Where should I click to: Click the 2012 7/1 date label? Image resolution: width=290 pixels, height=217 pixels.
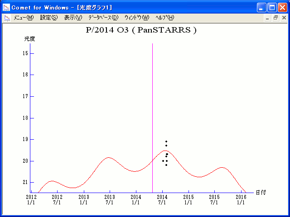[57, 200]
